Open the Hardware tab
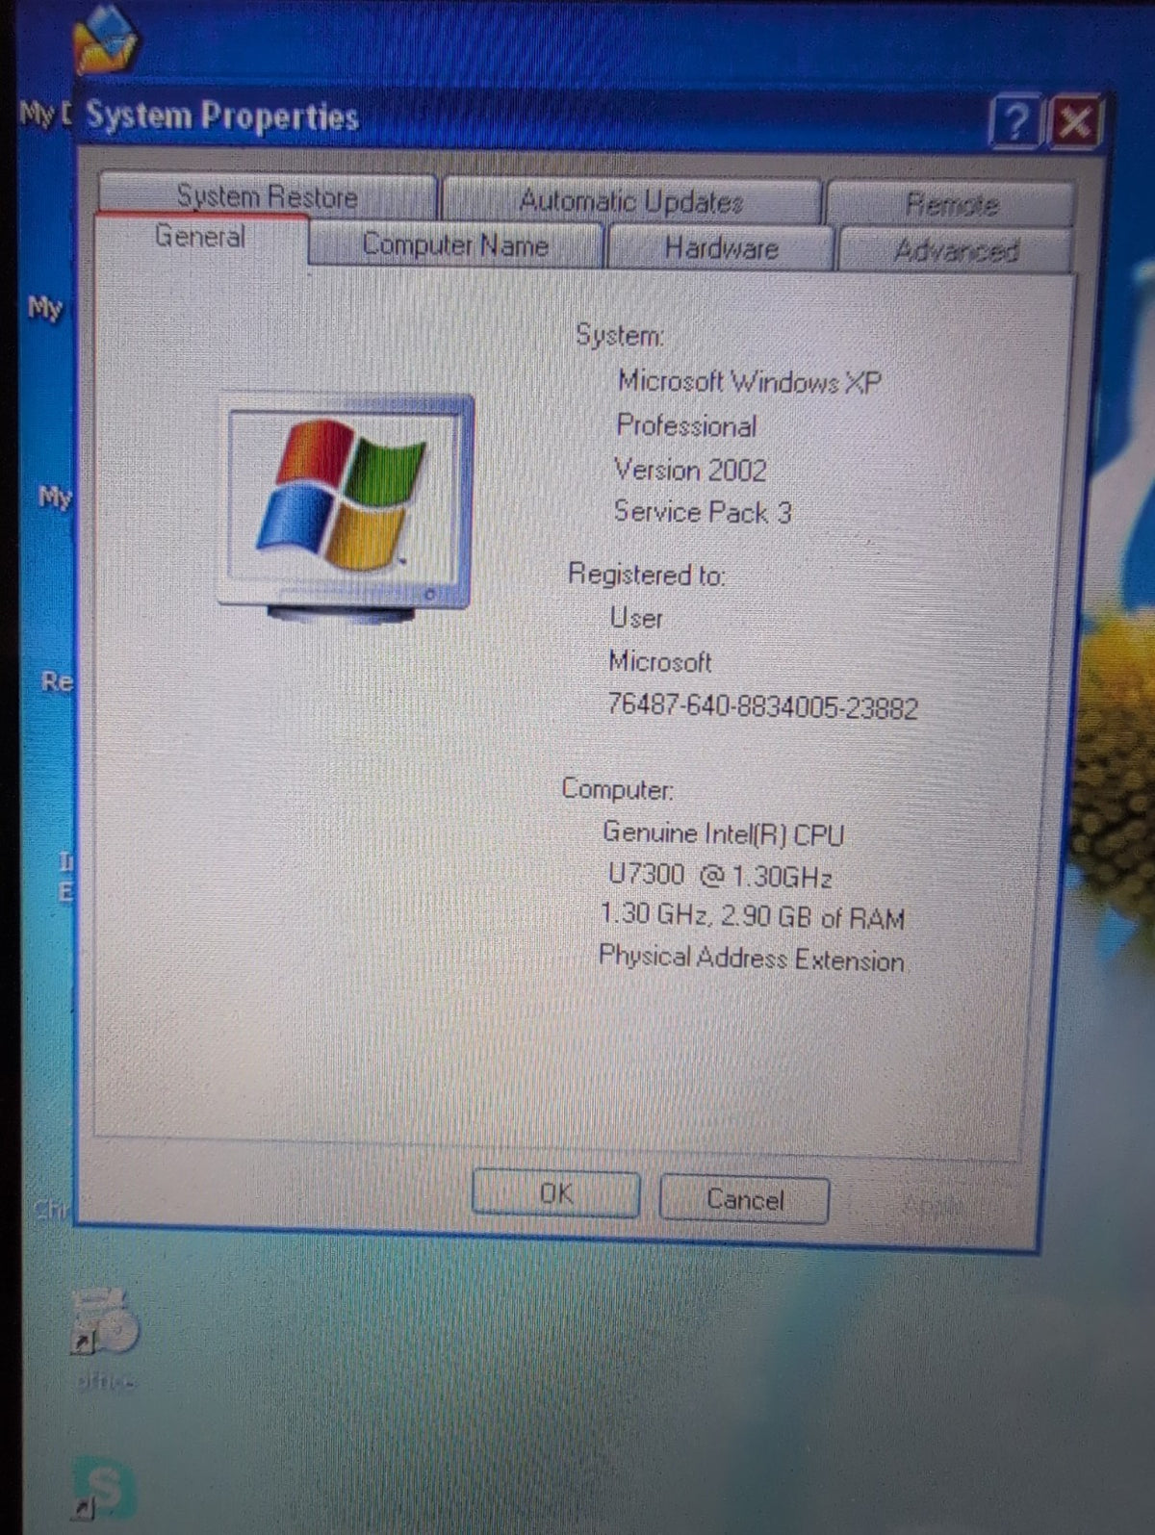The height and width of the screenshot is (1535, 1155). 721,248
